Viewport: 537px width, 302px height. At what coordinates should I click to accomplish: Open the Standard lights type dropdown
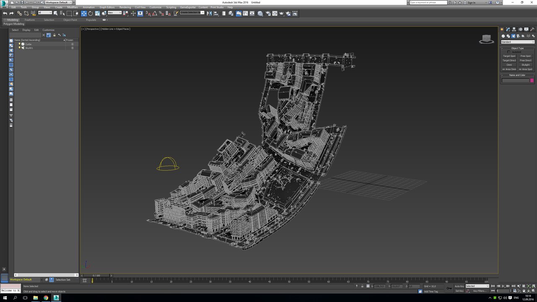[518, 42]
